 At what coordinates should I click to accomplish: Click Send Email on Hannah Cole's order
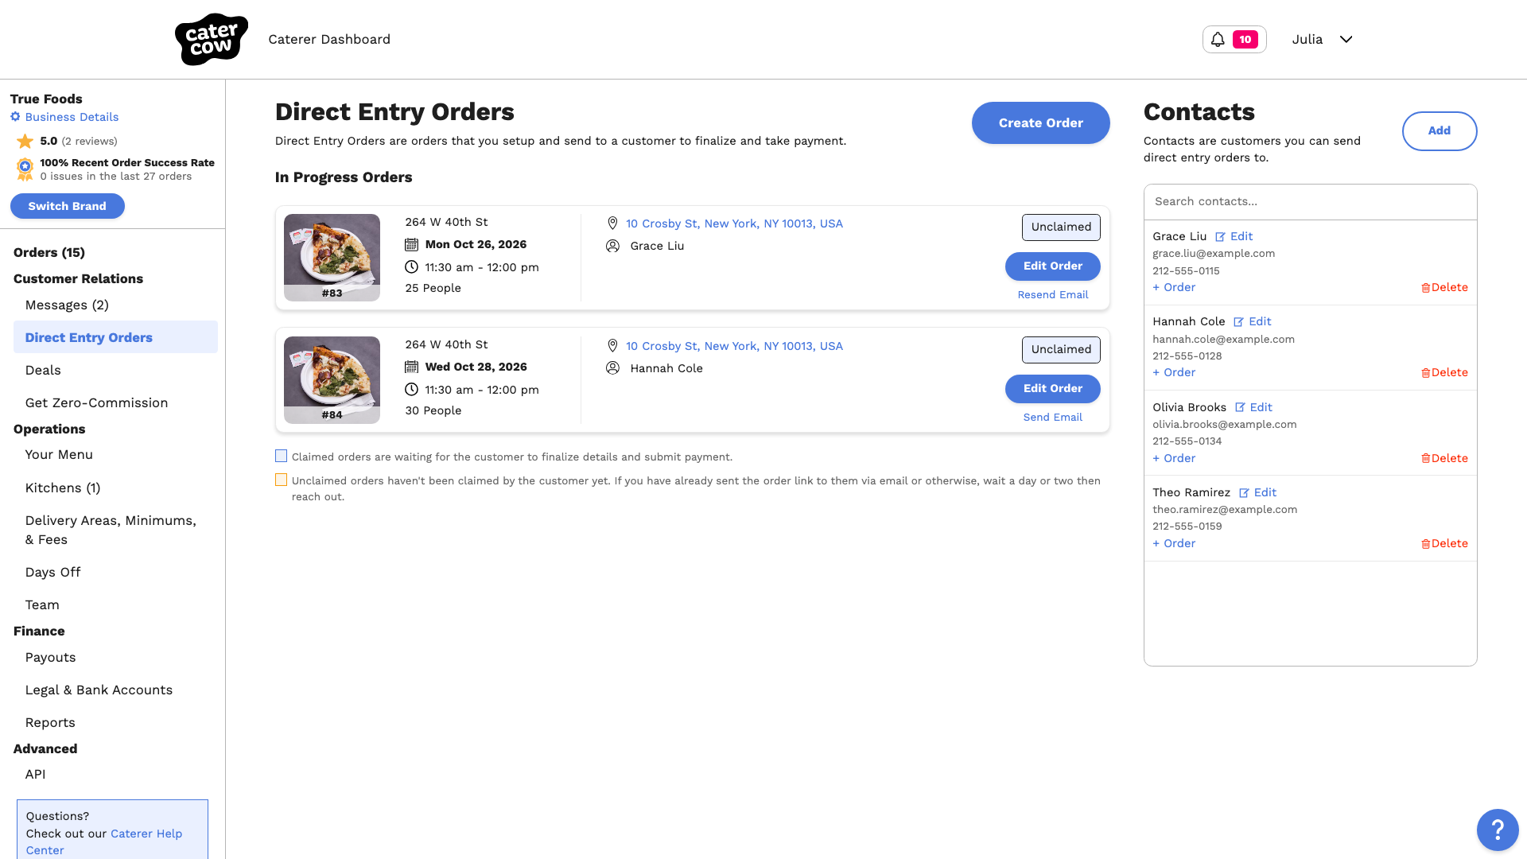pos(1053,417)
